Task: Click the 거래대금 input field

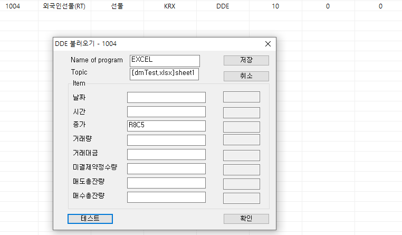Action: 166,154
